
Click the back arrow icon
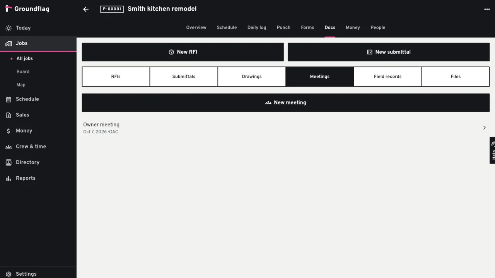click(86, 9)
